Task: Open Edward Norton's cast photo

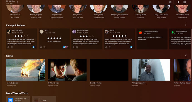Action: click(15, 9)
